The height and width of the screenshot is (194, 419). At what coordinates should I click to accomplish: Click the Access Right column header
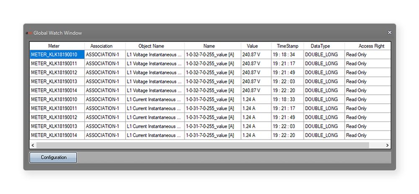pos(367,46)
